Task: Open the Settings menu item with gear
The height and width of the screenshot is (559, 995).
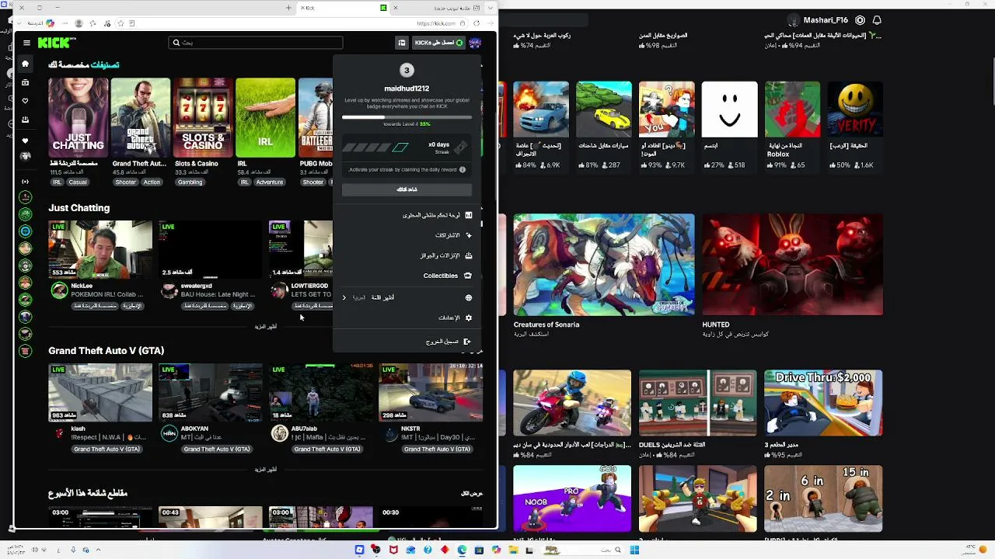Action: point(407,318)
